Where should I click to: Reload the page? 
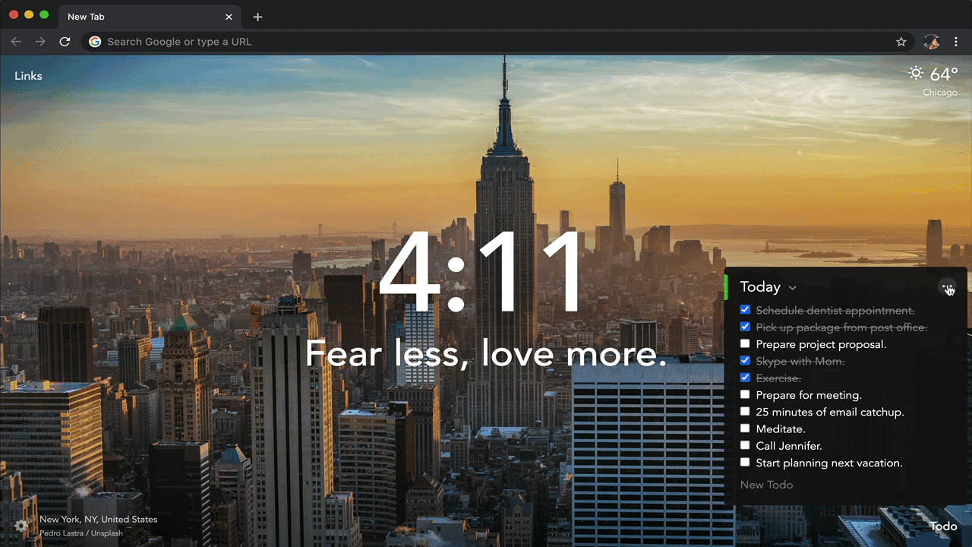[x=65, y=42]
